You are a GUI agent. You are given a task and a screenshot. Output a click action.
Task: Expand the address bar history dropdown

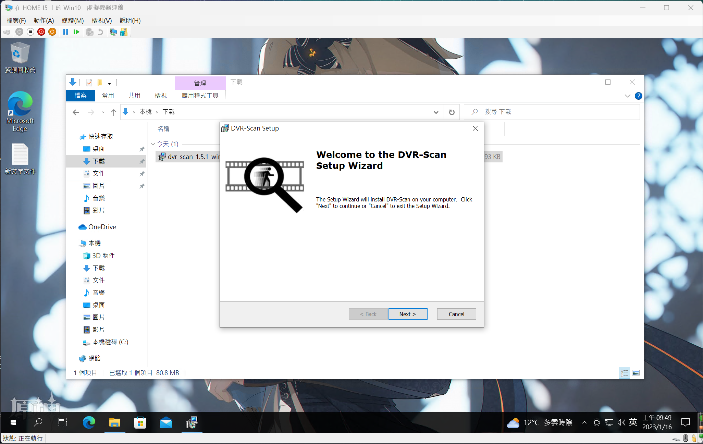click(x=436, y=112)
